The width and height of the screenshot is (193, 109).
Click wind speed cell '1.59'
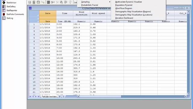pyautogui.click(x=98, y=34)
